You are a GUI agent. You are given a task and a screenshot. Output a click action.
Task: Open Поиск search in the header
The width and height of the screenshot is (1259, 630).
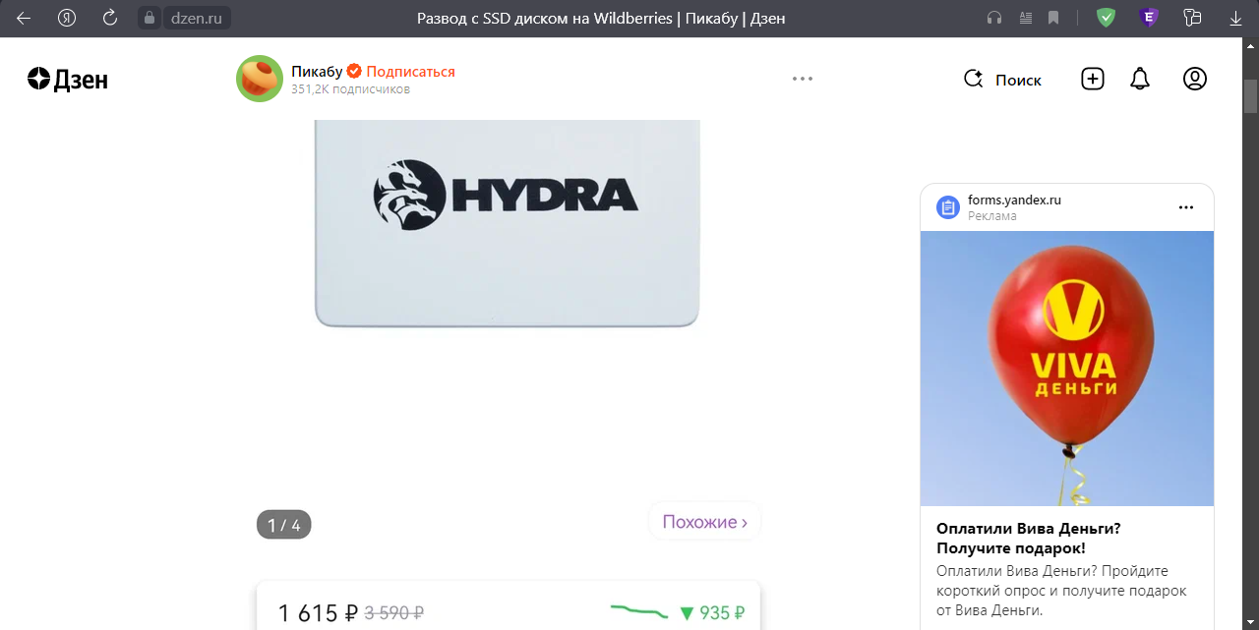point(1002,80)
